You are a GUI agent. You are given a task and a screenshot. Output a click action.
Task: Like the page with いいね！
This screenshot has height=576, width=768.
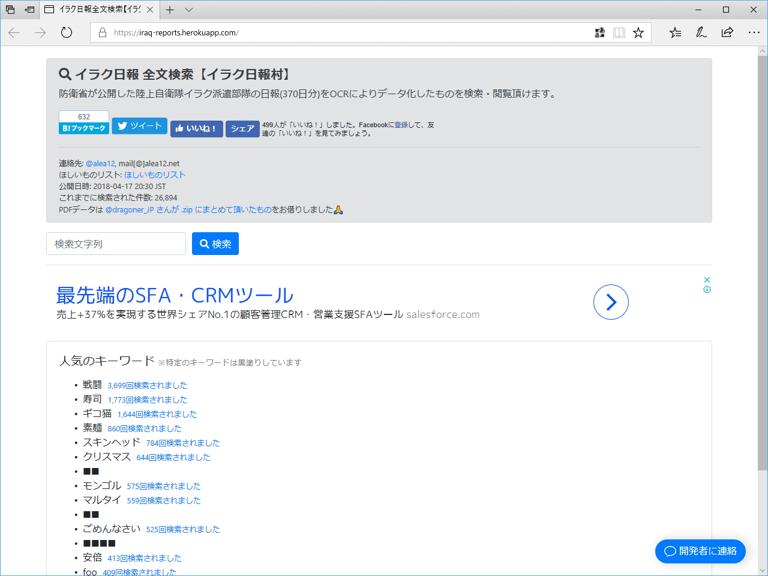pyautogui.click(x=196, y=128)
